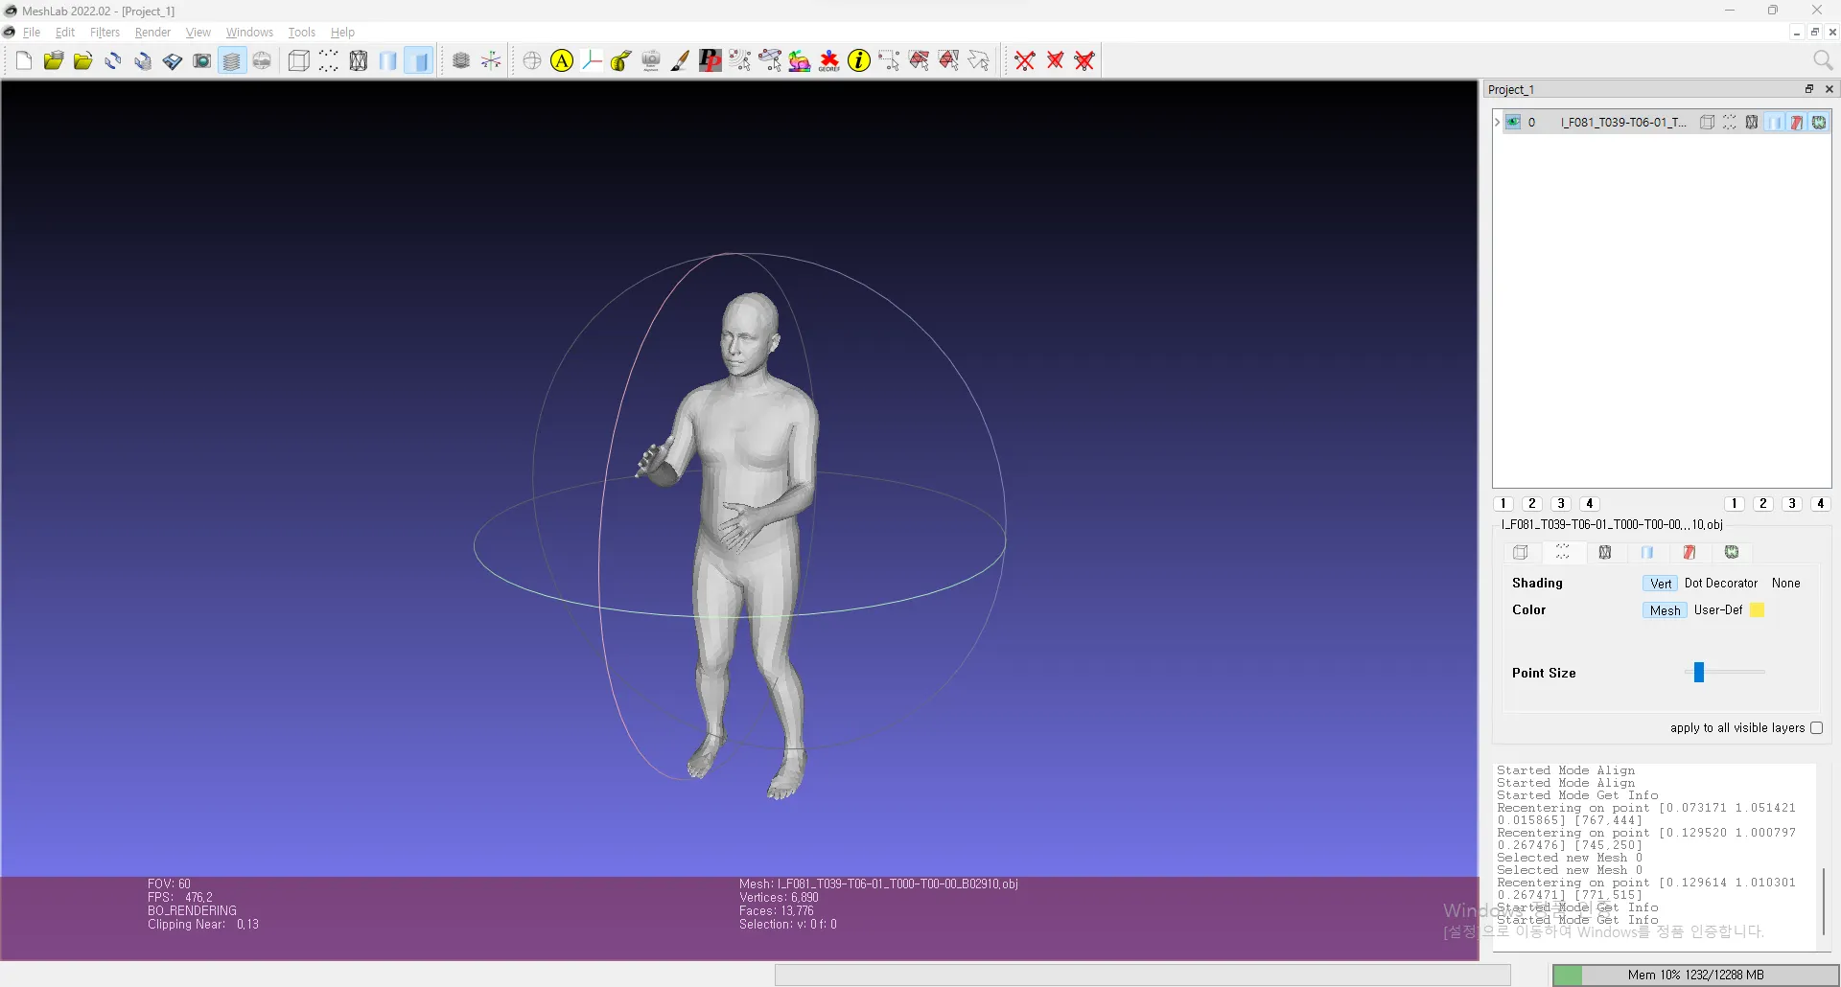
Task: Float the Project_1 layer panel
Action: 1809,89
